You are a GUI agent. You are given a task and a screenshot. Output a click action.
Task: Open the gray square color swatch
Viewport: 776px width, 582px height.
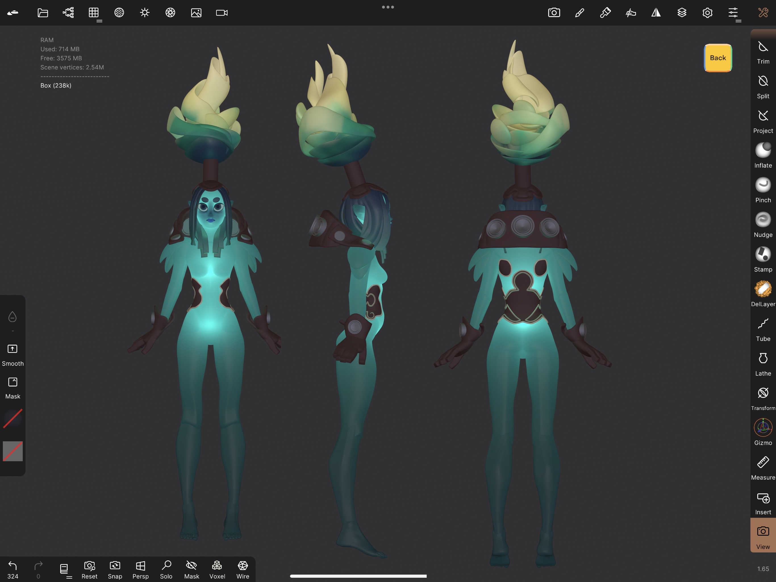[12, 451]
